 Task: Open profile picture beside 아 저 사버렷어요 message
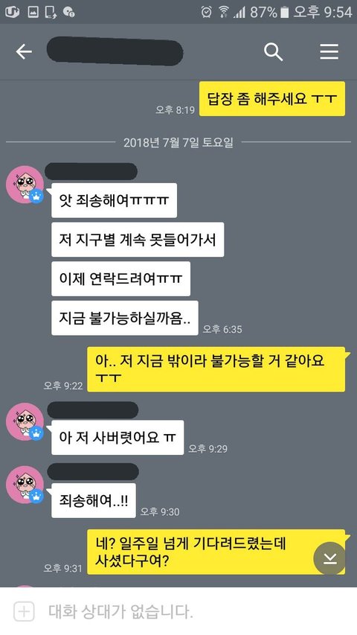[25, 421]
